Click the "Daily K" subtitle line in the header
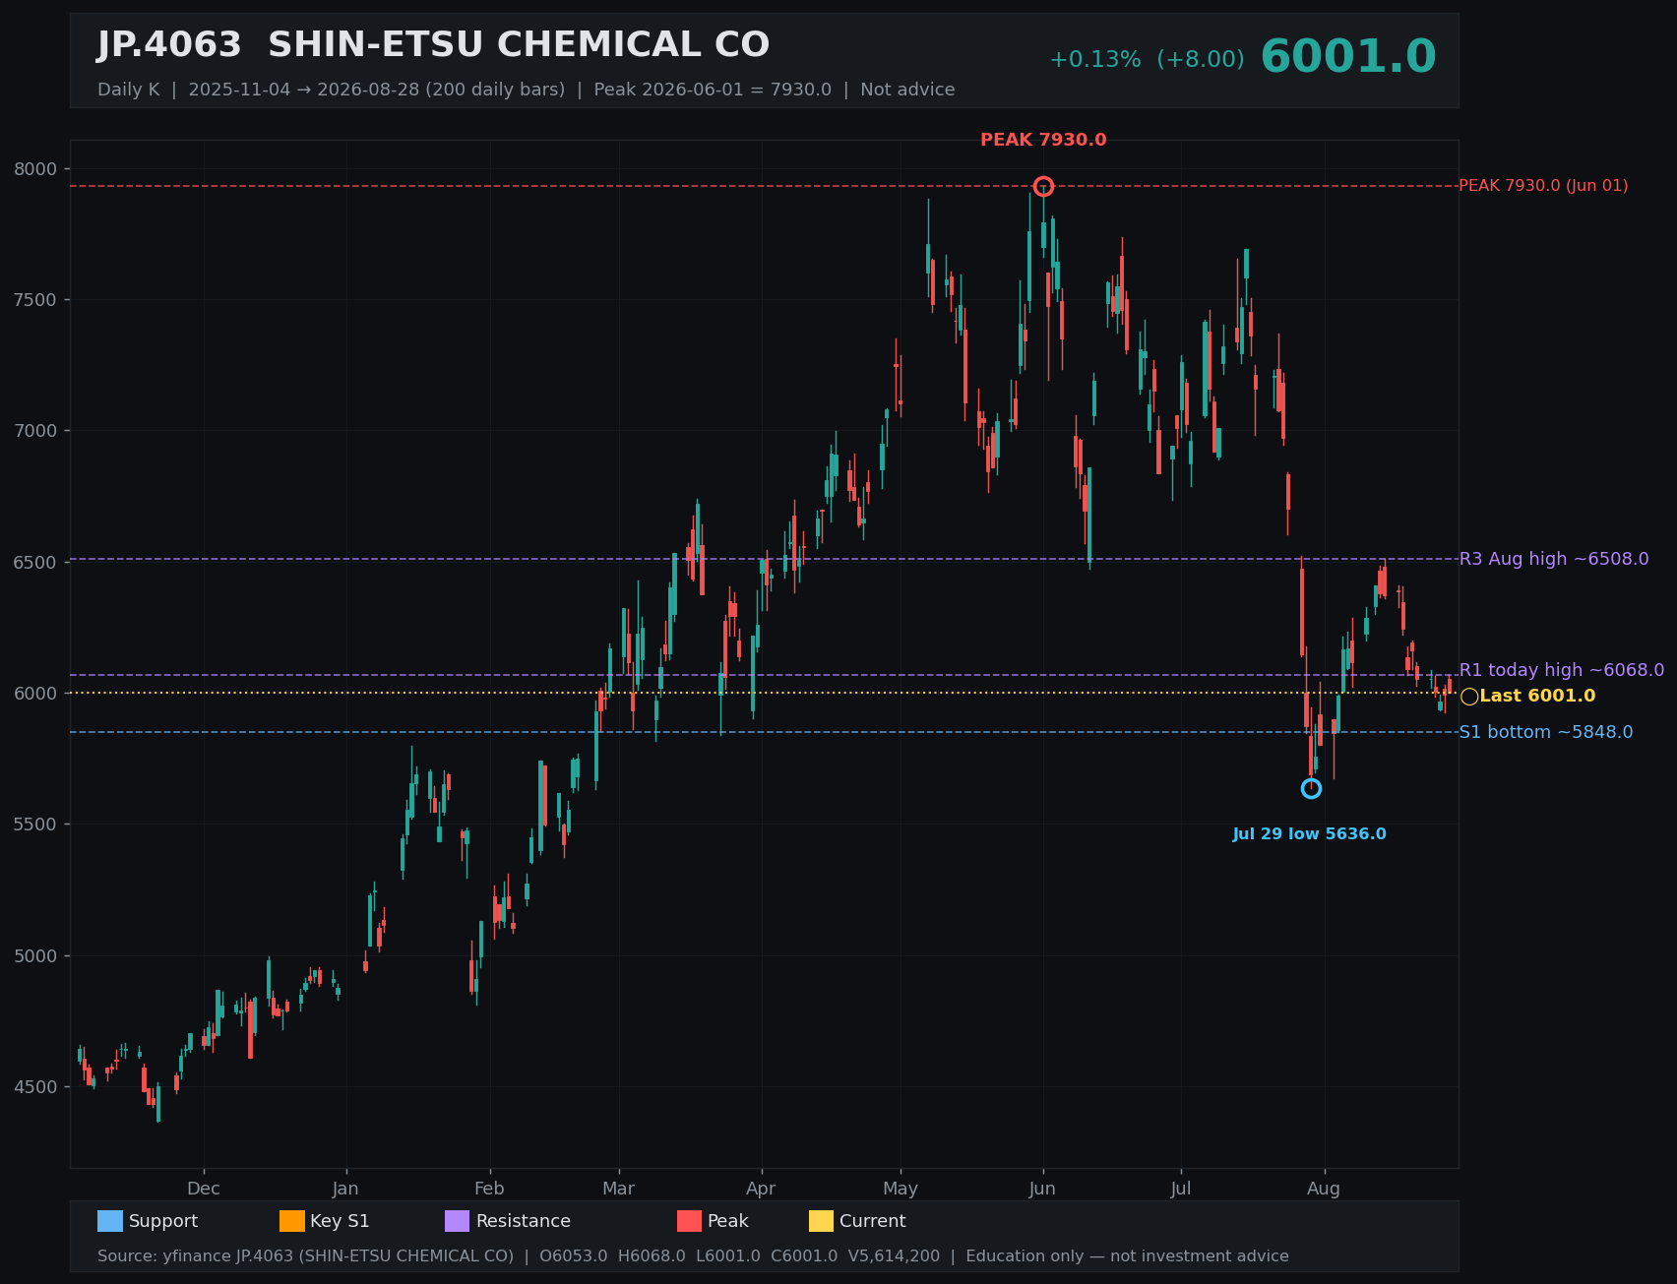 coord(526,90)
